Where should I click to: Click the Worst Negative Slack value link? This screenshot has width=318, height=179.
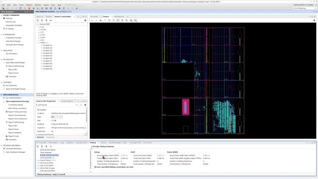pyautogui.click(x=124, y=156)
